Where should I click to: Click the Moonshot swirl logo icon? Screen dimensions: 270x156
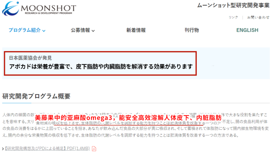10,8
